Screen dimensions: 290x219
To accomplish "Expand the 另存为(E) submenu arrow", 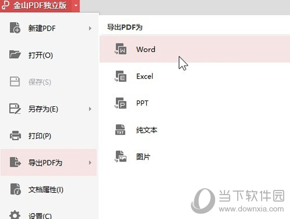I will tap(90, 109).
